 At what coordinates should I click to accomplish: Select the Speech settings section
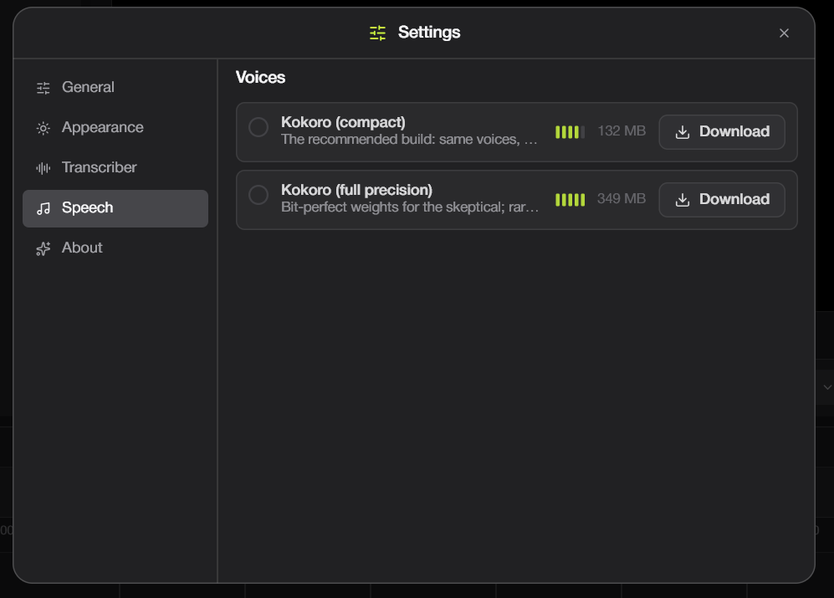(115, 208)
